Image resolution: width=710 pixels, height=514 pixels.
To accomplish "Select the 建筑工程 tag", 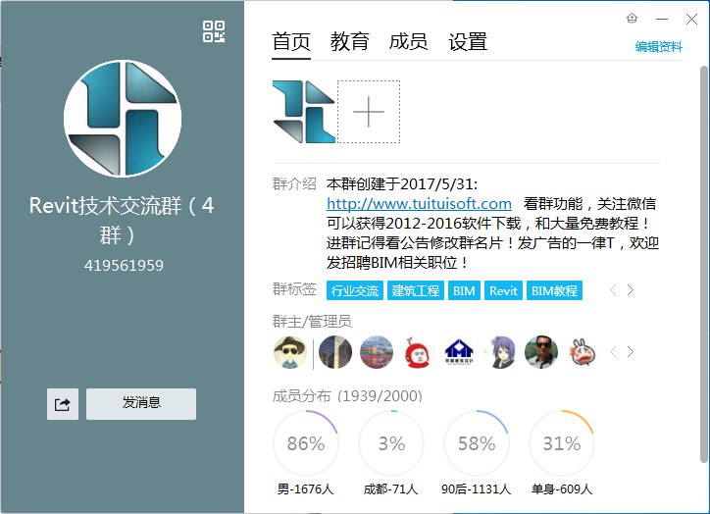I will (x=416, y=290).
